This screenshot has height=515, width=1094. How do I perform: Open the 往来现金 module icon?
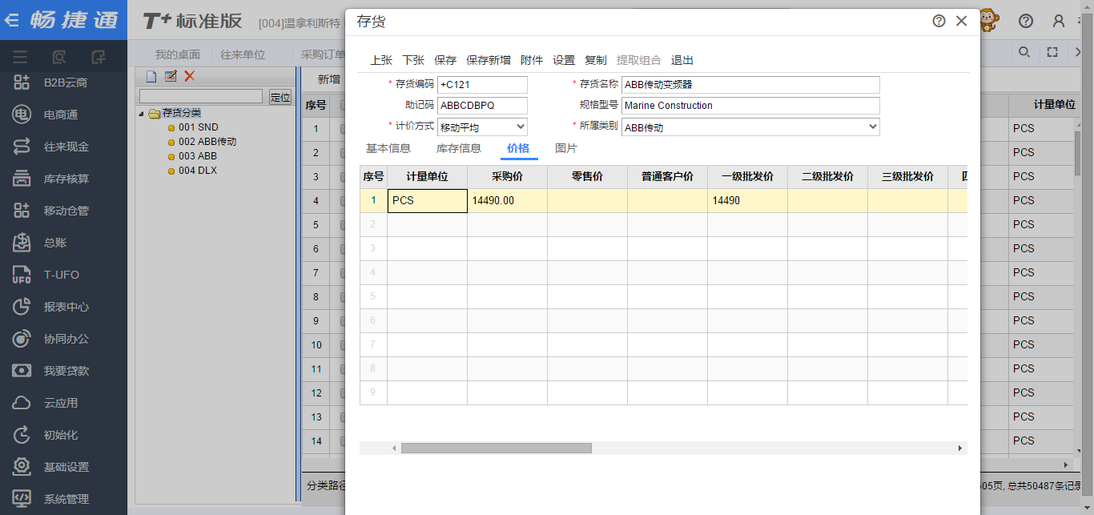(22, 147)
